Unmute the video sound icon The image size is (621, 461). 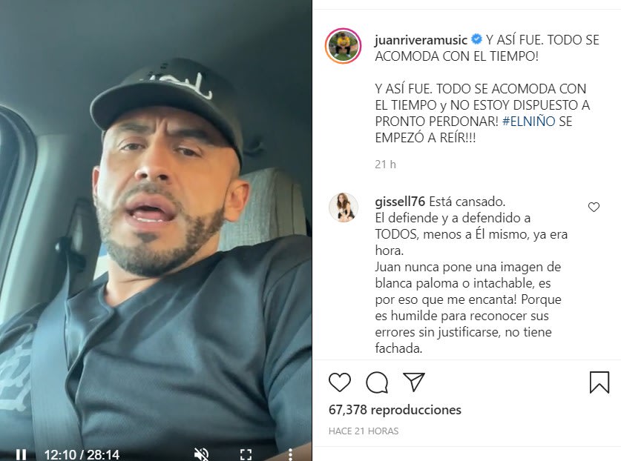202,454
